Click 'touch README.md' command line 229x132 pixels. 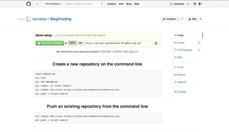pyautogui.click(x=45, y=74)
